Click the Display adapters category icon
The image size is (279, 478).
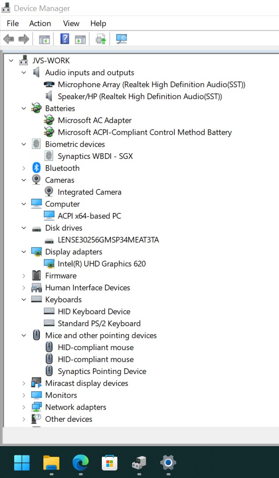[x=36, y=252]
